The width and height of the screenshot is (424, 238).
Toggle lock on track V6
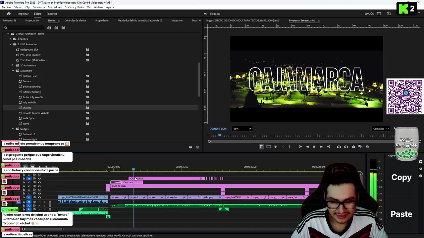24,178
